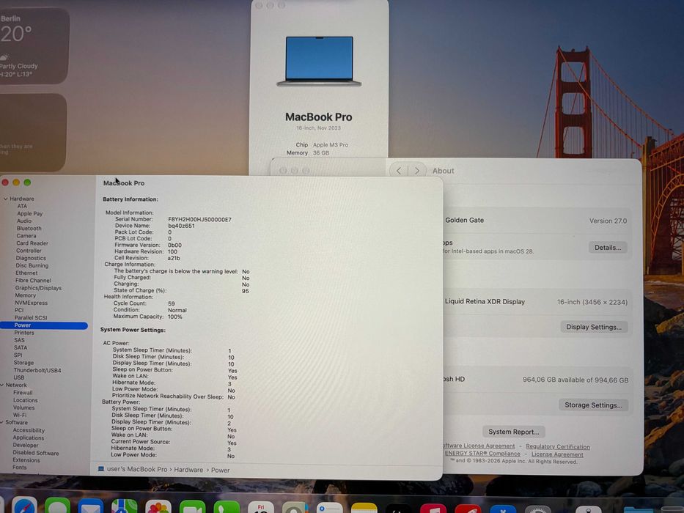Open FaceTime from the Dock

pos(192,507)
